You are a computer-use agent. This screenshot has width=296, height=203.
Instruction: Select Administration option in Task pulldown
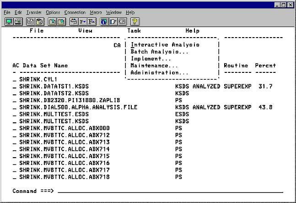[x=159, y=72]
